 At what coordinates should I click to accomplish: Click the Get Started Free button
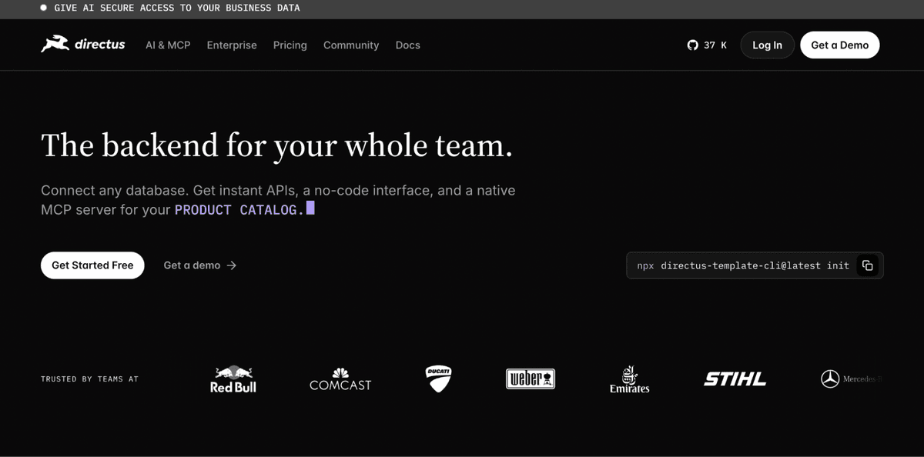[x=92, y=265]
